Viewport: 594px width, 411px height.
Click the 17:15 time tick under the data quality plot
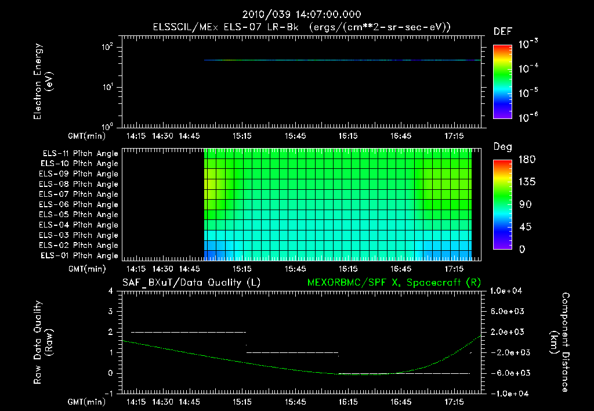[x=454, y=402]
